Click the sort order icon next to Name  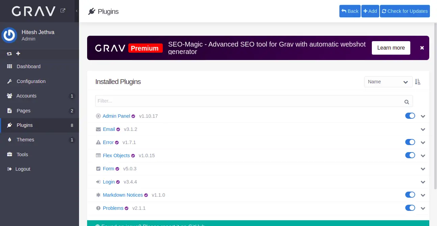(x=418, y=82)
